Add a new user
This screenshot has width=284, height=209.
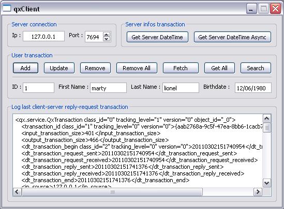tap(25, 68)
